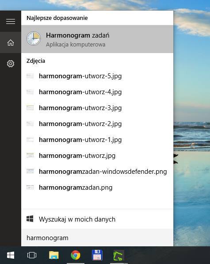Image resolution: width=210 pixels, height=264 pixels.
Task: Click thumbnail of harmonogram-utworz-1.jpg
Action: coord(30,140)
